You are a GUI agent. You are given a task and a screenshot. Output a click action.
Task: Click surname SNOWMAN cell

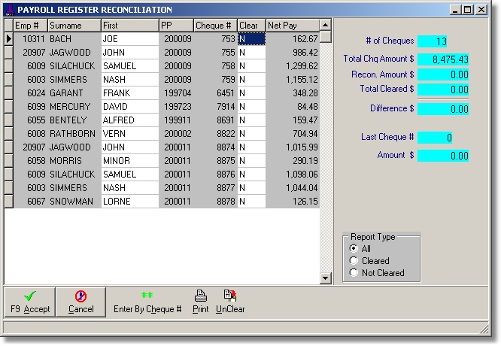[x=74, y=202]
